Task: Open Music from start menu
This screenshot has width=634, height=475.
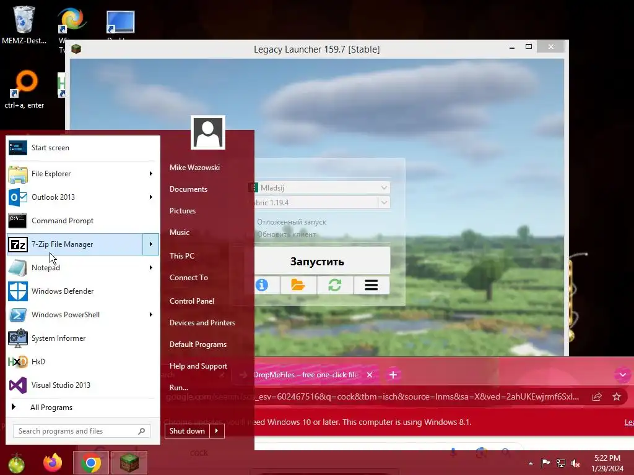Action: 180,233
